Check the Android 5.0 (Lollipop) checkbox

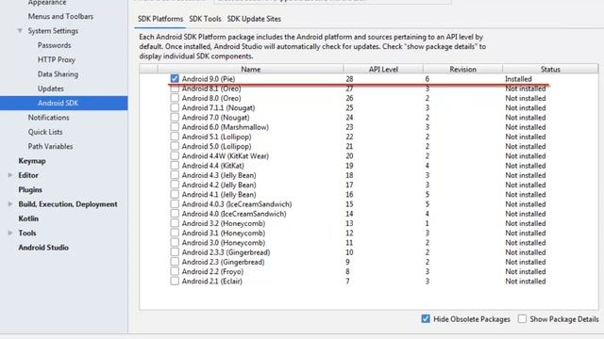coord(175,146)
